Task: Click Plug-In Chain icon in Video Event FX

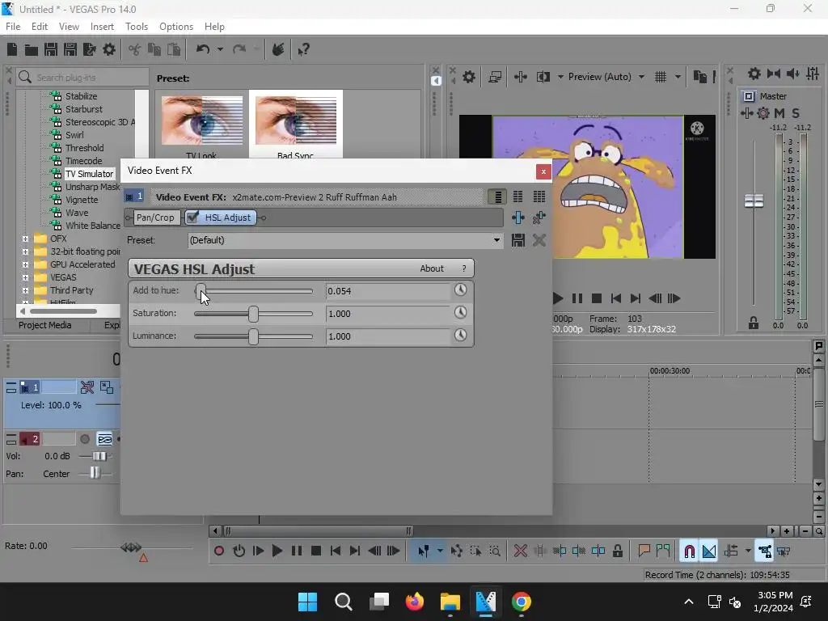Action: (x=518, y=218)
